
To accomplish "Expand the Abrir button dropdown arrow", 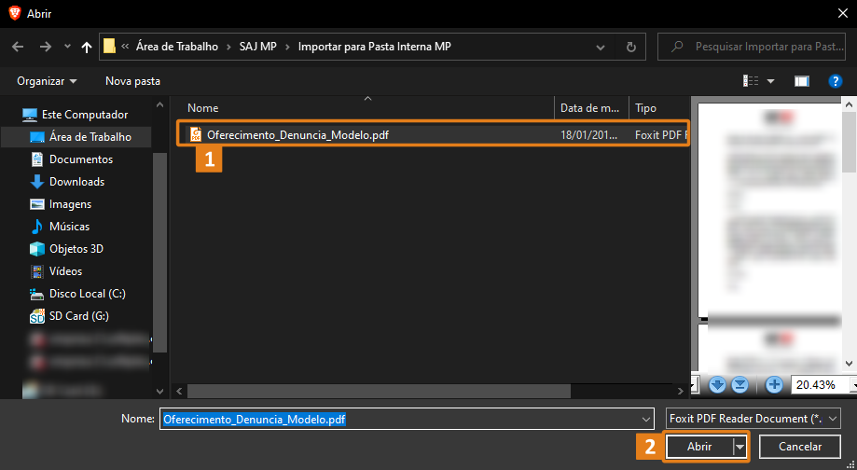I will coord(740,448).
